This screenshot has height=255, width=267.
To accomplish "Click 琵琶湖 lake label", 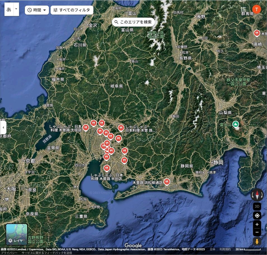I will (x=47, y=139).
